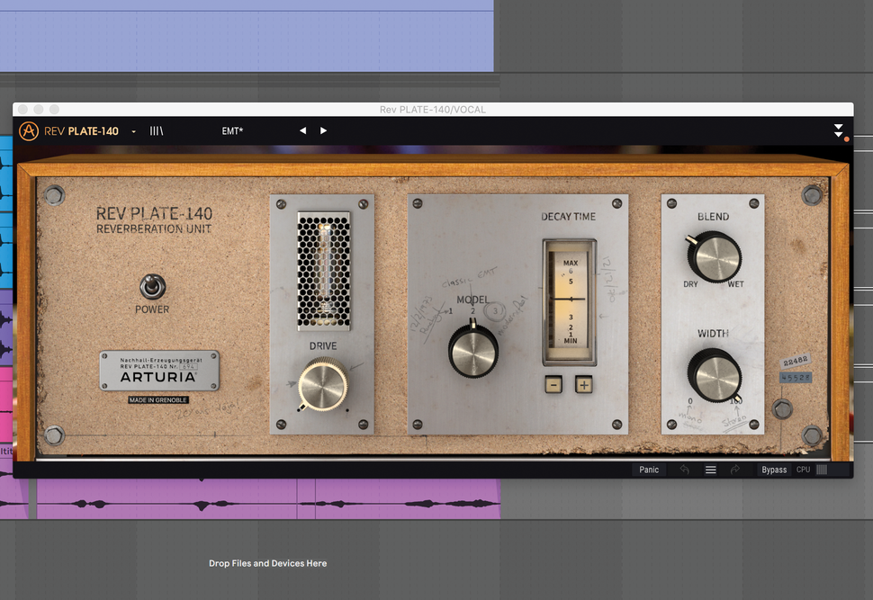The height and width of the screenshot is (600, 873).
Task: Decrease decay time with the minus button
Action: click(x=553, y=384)
